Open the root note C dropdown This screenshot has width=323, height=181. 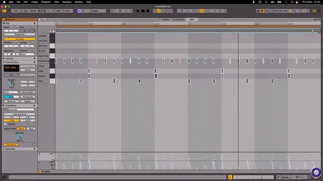(x=86, y=11)
